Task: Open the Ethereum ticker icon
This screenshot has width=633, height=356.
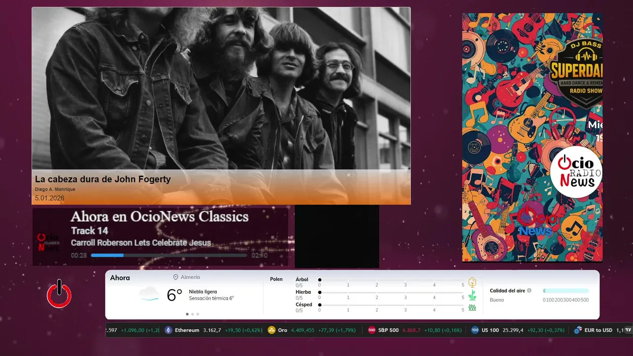Action: point(168,330)
